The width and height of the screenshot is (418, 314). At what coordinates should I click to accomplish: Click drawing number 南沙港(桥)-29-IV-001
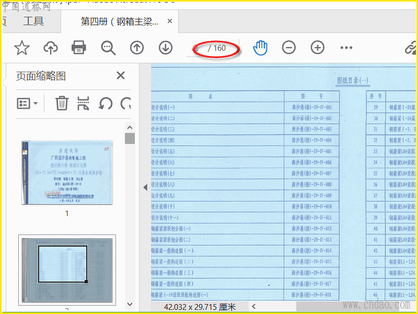tap(311, 107)
